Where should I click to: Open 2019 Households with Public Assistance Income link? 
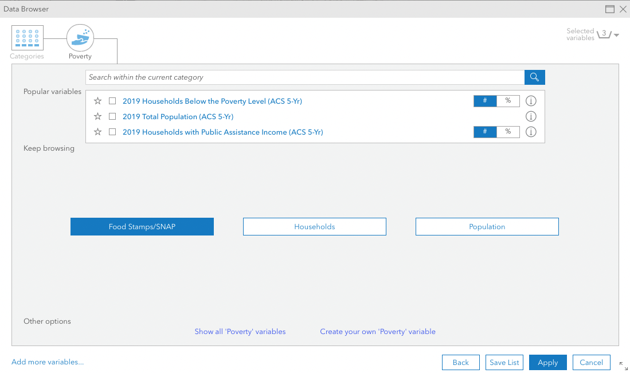pyautogui.click(x=222, y=132)
